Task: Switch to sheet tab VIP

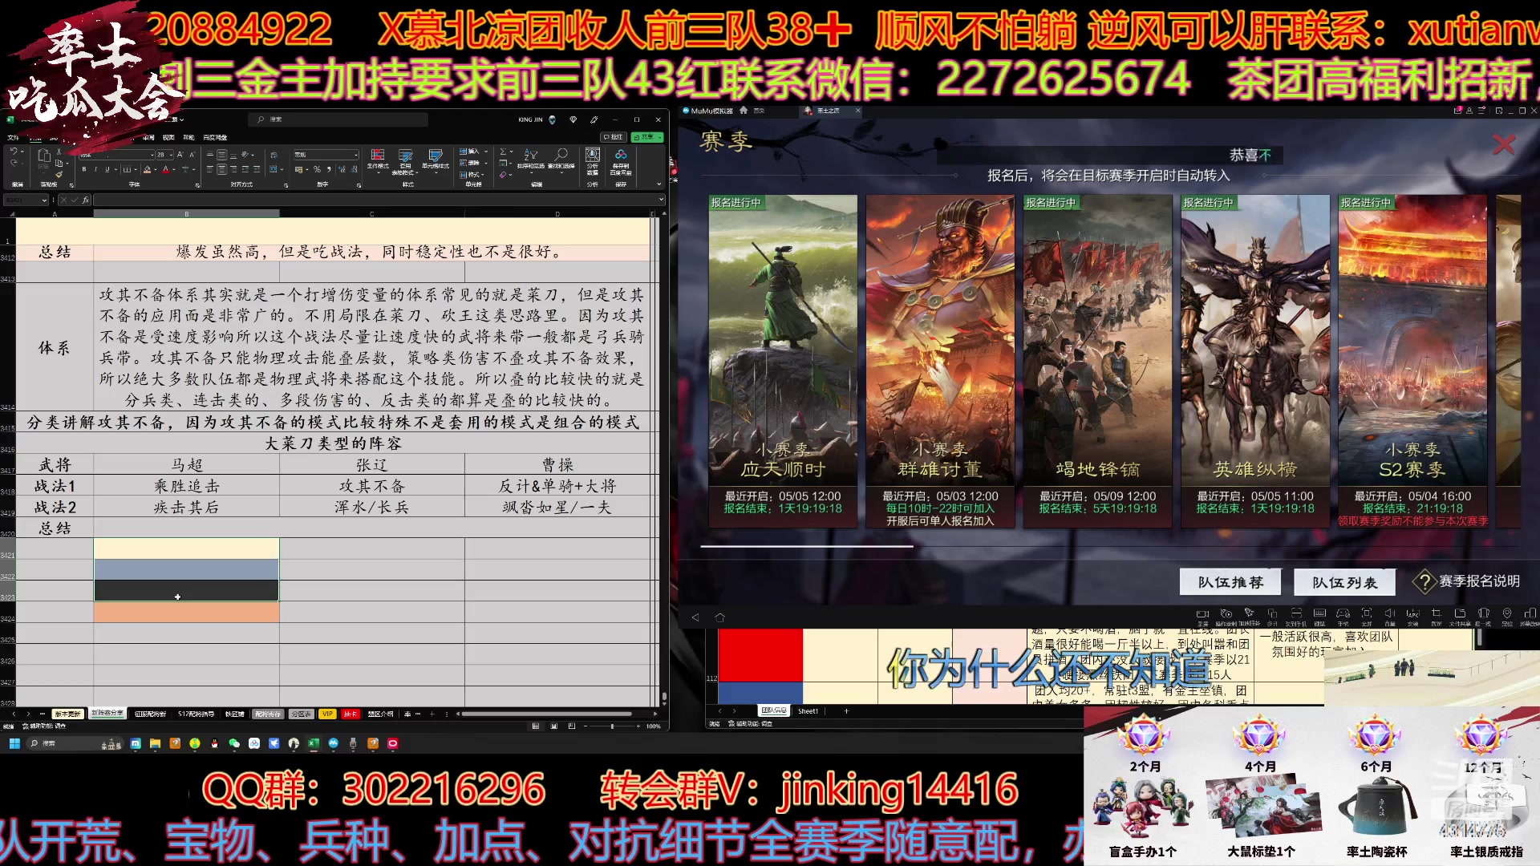Action: pos(327,714)
